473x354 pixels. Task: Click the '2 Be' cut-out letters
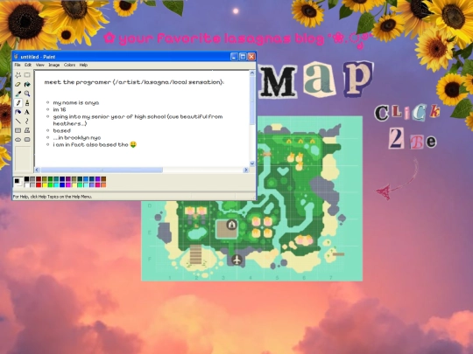coord(412,138)
